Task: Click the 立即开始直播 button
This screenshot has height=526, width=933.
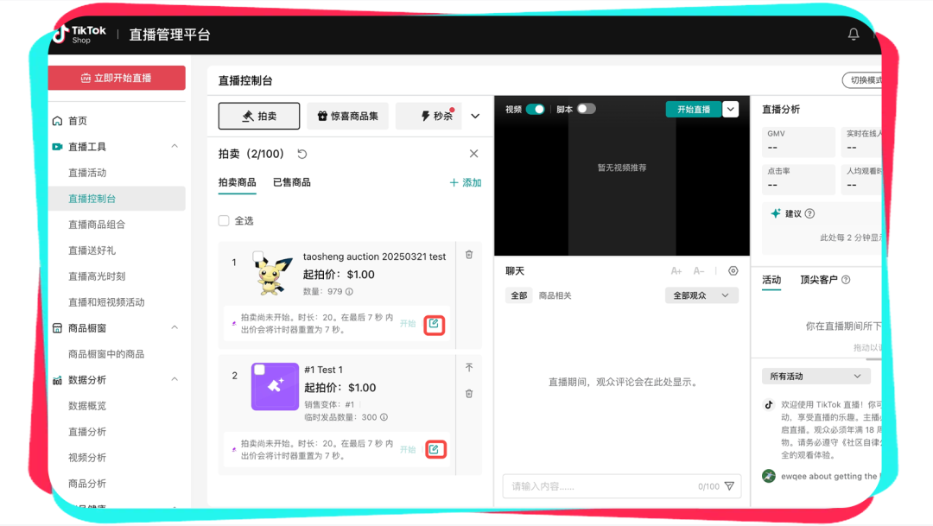Action: pyautogui.click(x=117, y=78)
